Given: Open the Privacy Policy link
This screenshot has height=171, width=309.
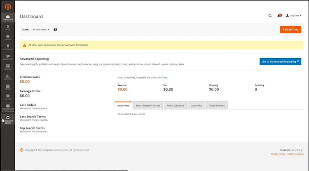Looking at the screenshot, I should click(x=278, y=154).
